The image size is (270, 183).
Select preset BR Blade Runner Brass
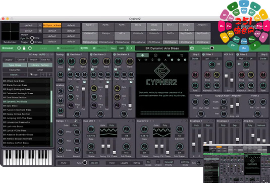pyautogui.click(x=26, y=85)
